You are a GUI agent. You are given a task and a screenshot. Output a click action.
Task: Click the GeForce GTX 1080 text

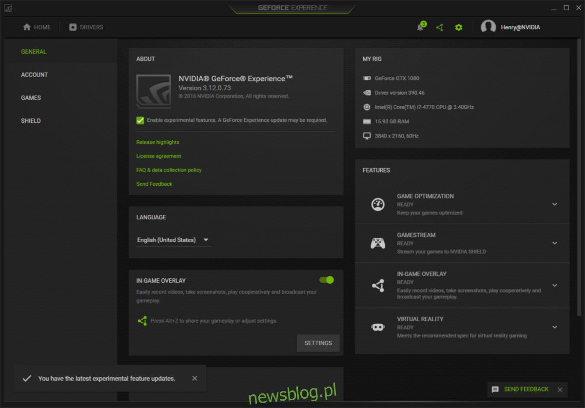coord(397,78)
